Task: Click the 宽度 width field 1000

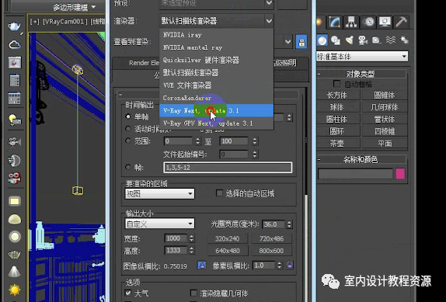Action: (176, 238)
